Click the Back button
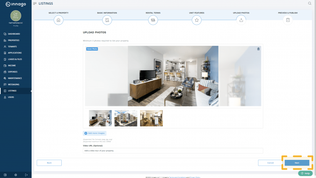 tap(49, 163)
